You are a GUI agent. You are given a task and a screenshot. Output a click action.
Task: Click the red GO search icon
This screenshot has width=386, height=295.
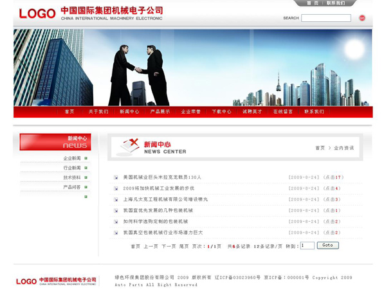(x=362, y=18)
